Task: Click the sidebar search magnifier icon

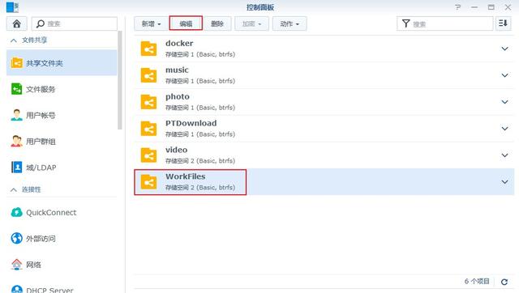Action: tap(41, 23)
